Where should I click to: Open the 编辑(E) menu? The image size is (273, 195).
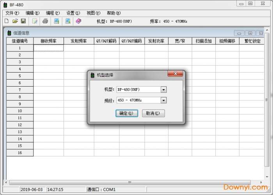[32, 13]
